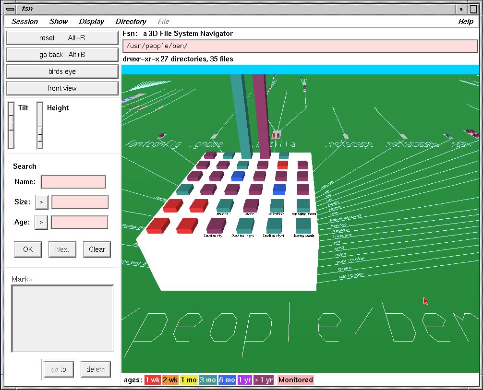Follow the Desktop directory line label

(x=339, y=225)
